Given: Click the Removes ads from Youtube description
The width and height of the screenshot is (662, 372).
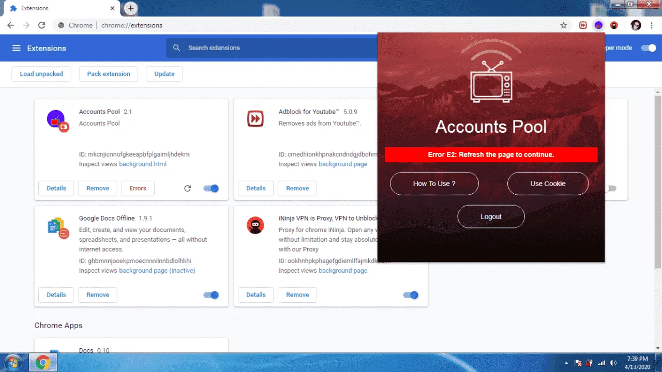Looking at the screenshot, I should pyautogui.click(x=320, y=123).
